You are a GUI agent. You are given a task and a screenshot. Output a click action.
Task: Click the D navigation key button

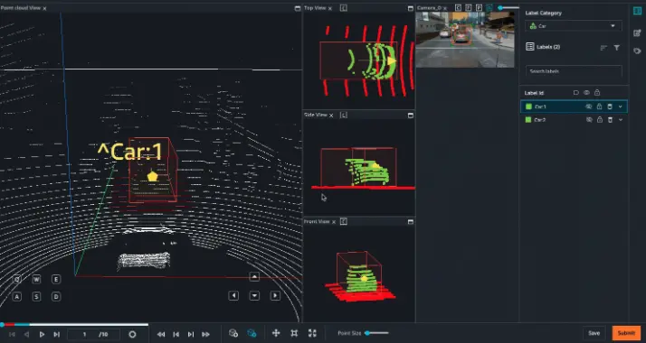click(x=56, y=297)
